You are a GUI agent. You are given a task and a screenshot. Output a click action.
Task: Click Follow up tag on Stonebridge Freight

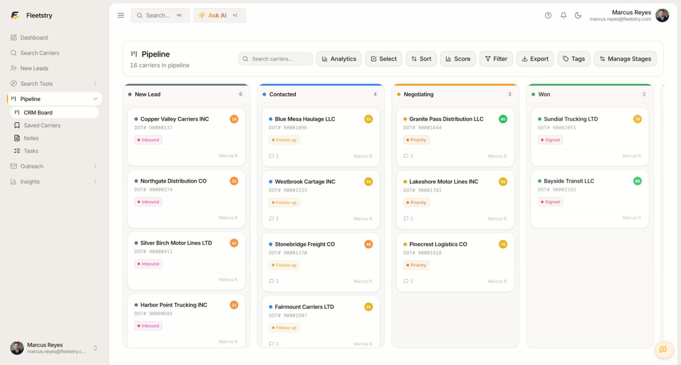point(284,265)
